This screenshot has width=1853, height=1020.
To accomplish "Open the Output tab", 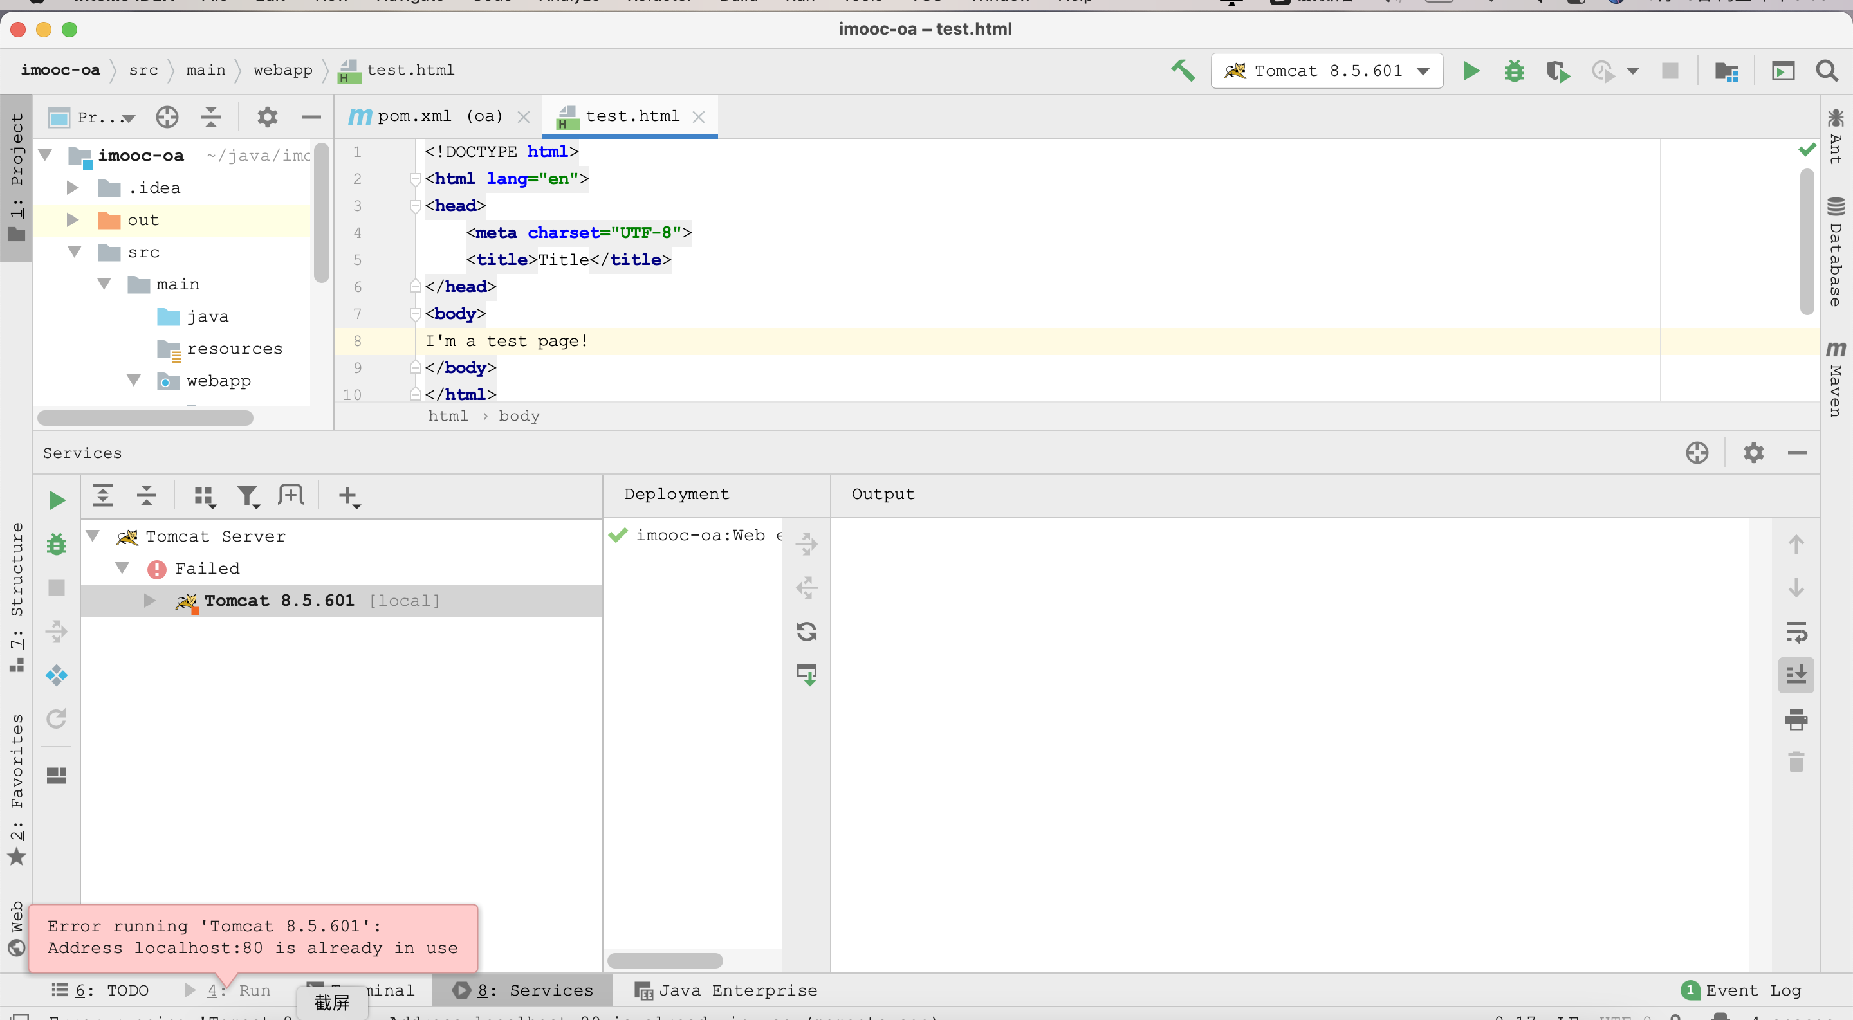I will pos(883,495).
